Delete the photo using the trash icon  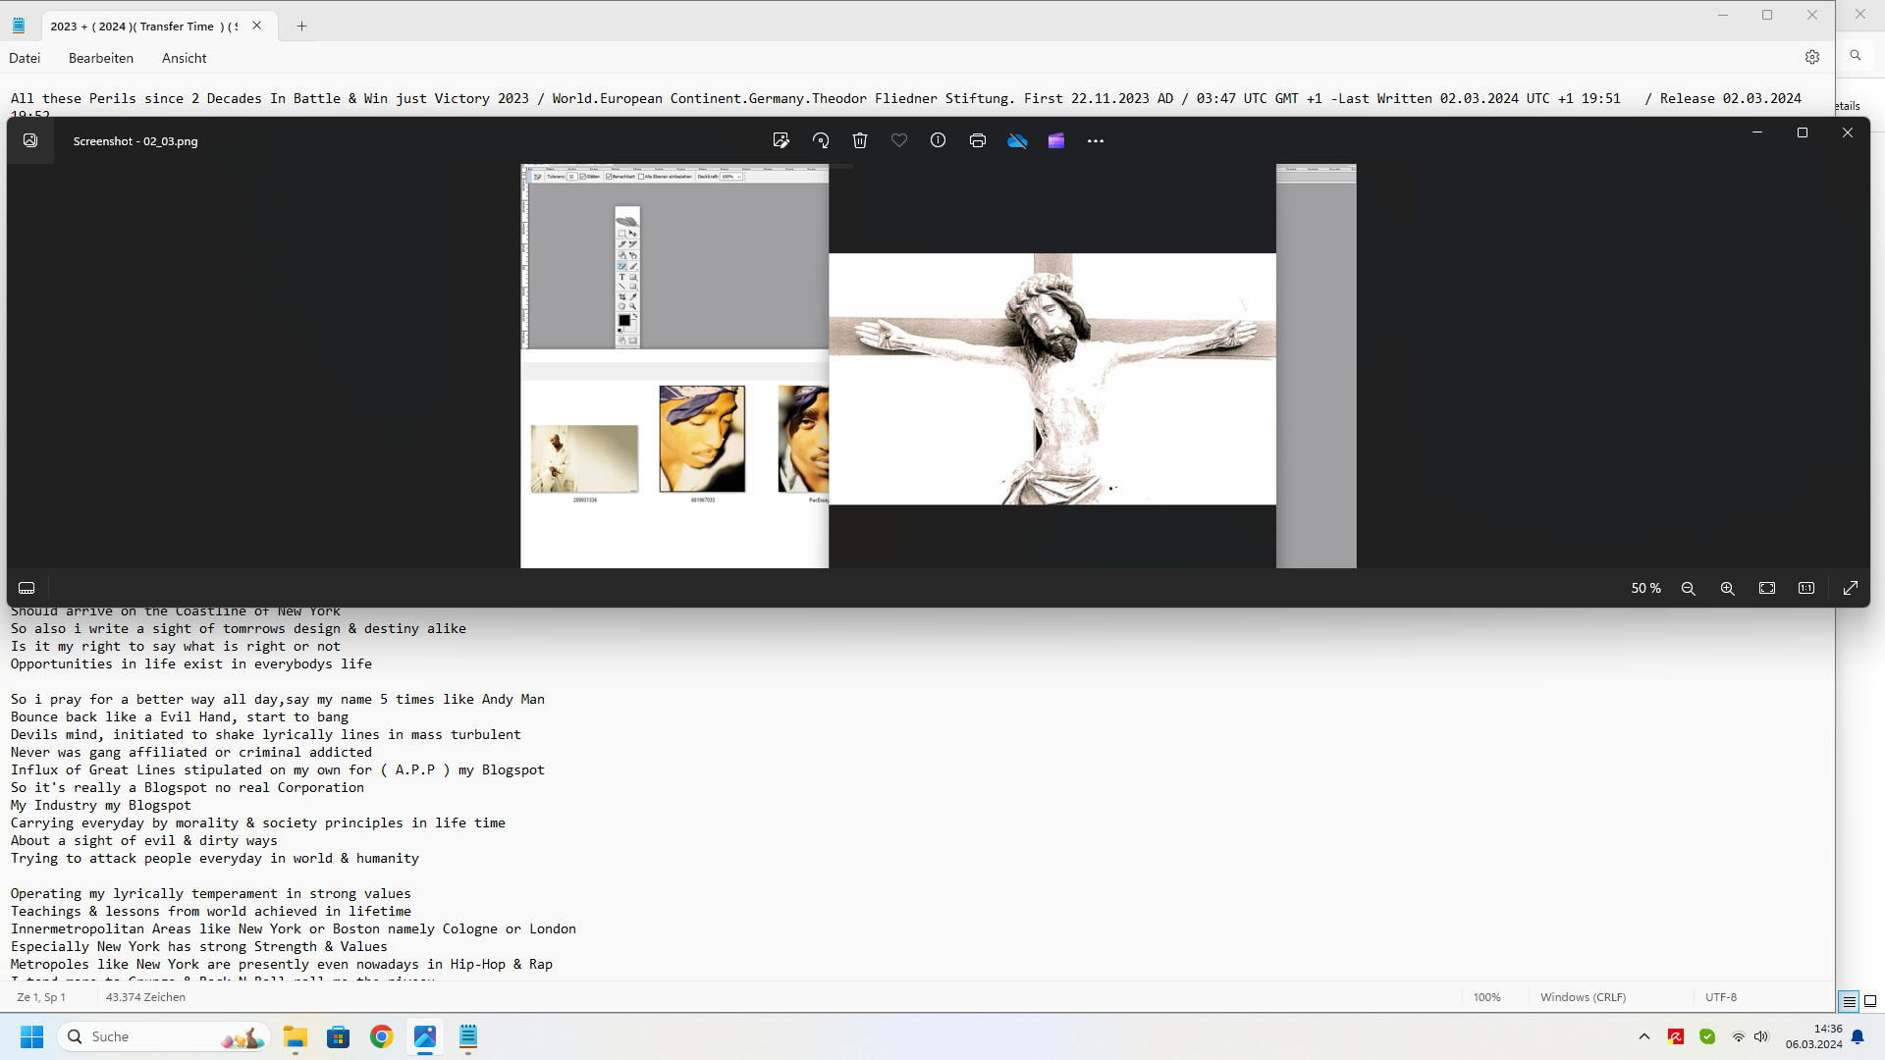coord(860,140)
